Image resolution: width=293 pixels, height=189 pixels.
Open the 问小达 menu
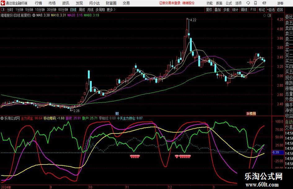pyautogui.click(x=94, y=3)
